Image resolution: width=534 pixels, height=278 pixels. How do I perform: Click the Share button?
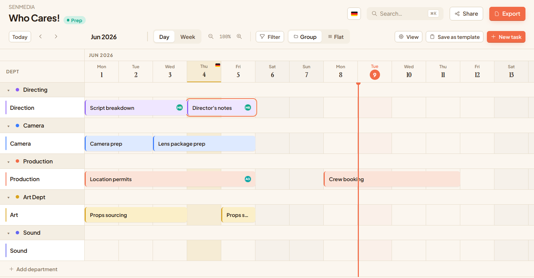[x=466, y=14]
